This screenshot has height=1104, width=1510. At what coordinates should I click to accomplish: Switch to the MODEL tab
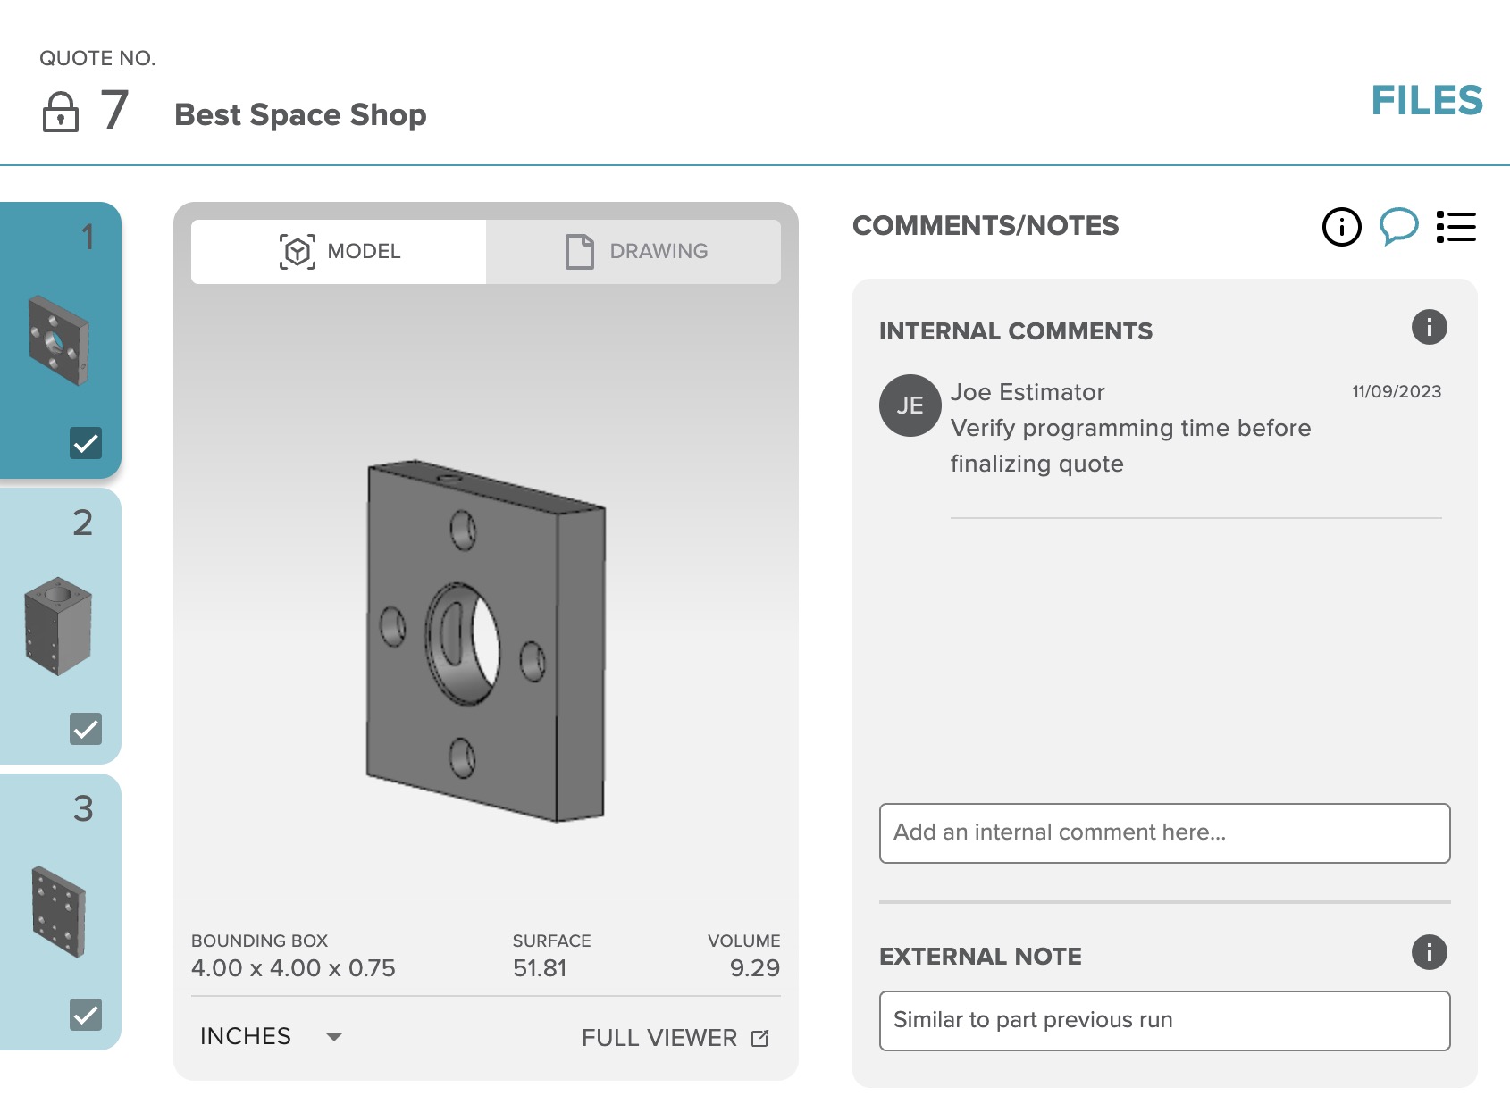(x=339, y=252)
